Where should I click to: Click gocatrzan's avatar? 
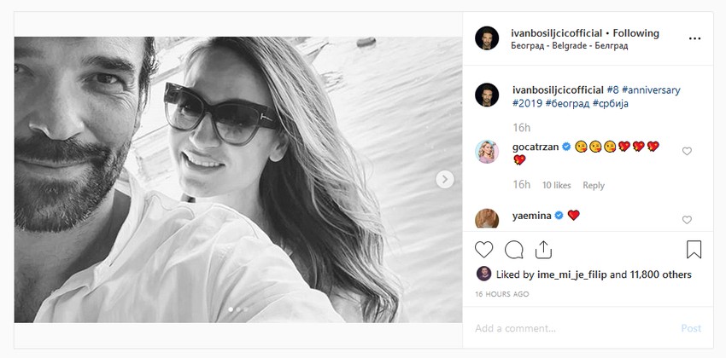[x=487, y=152]
